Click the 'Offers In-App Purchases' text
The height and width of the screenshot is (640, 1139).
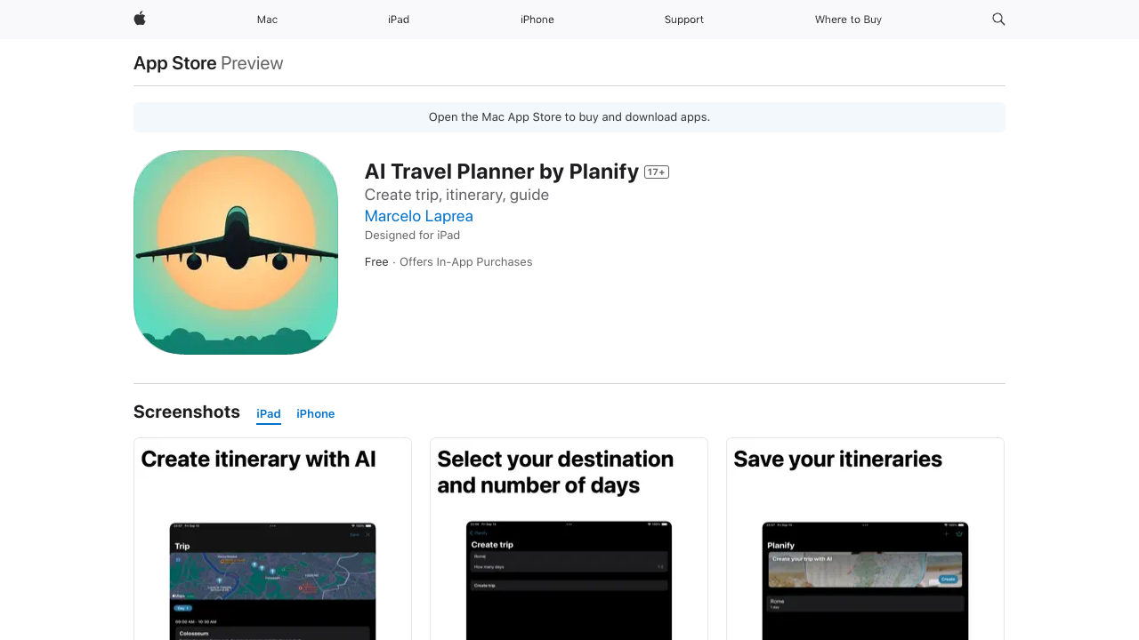tap(465, 261)
